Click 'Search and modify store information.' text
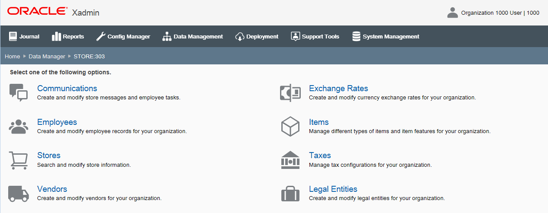Viewport: 548px width, 213px height. coord(84,165)
